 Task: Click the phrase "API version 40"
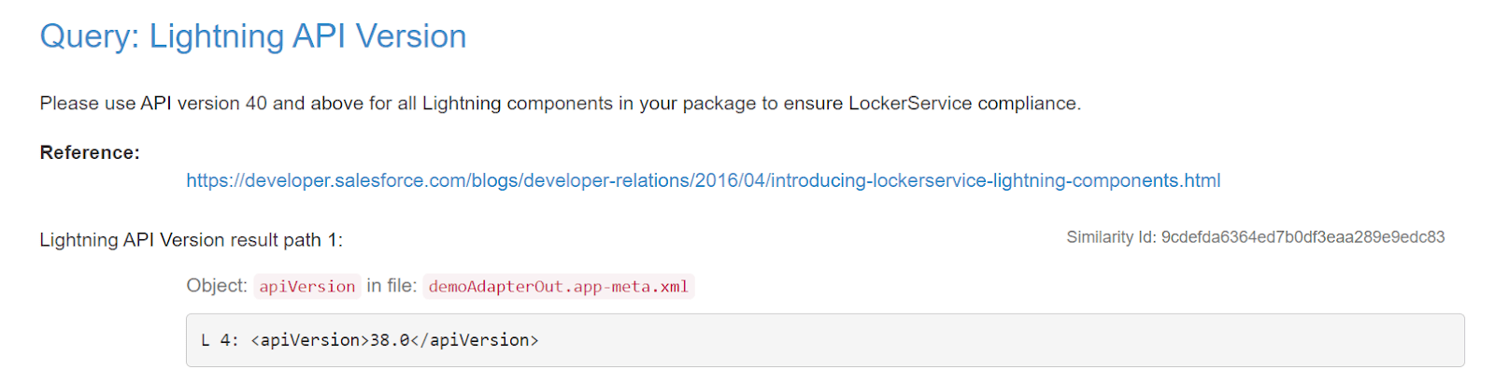204,104
